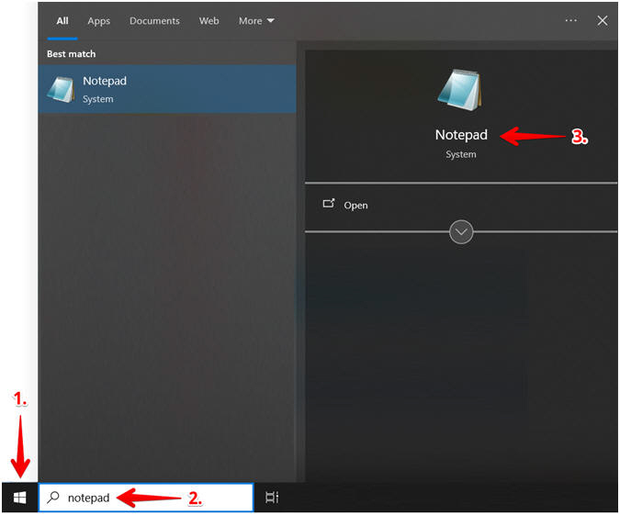The width and height of the screenshot is (620, 515).
Task: Click the magnifier icon in search box
Action: [53, 498]
